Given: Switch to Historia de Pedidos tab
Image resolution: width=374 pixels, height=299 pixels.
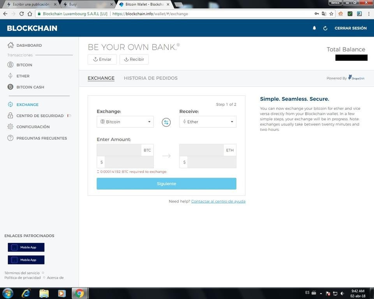Looking at the screenshot, I should click(x=150, y=78).
